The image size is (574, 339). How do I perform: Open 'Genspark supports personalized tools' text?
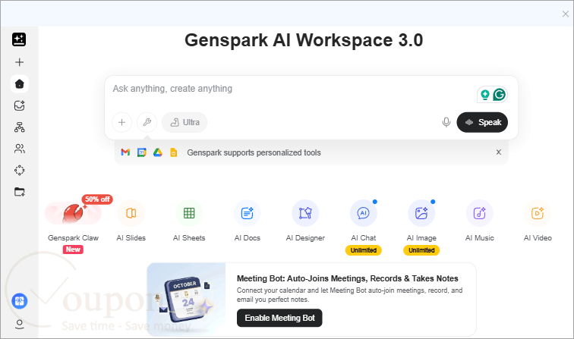[x=254, y=152]
